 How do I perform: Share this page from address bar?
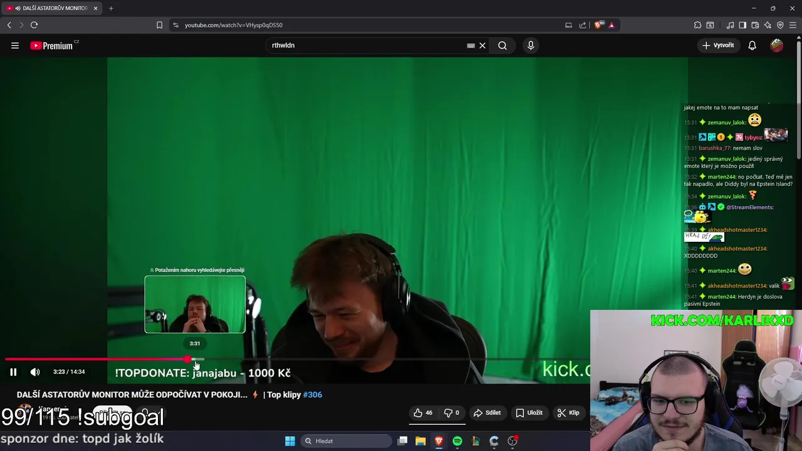(583, 25)
